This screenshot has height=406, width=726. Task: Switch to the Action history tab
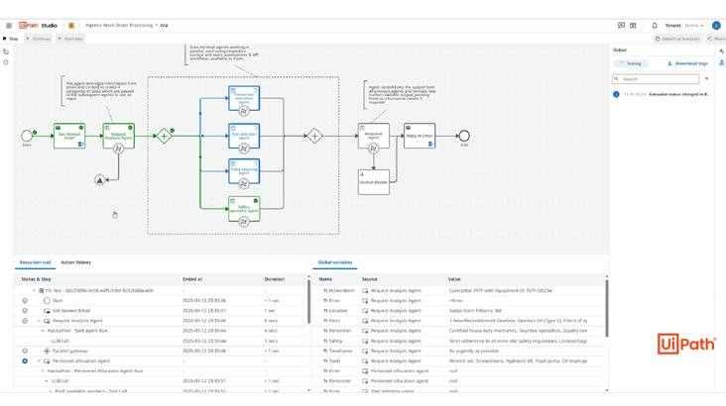click(76, 262)
